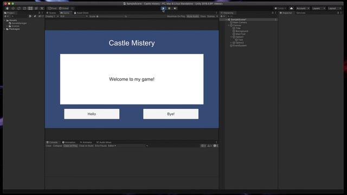Open the 16:9 aspect ratio dropdown
Image resolution: width=347 pixels, height=195 pixels.
pos(74,16)
